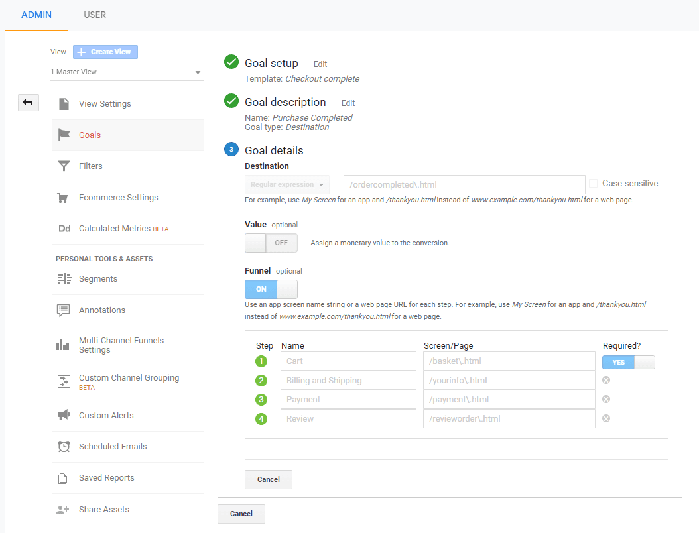
Task: Open Filters using the funnel icon
Action: 64,166
